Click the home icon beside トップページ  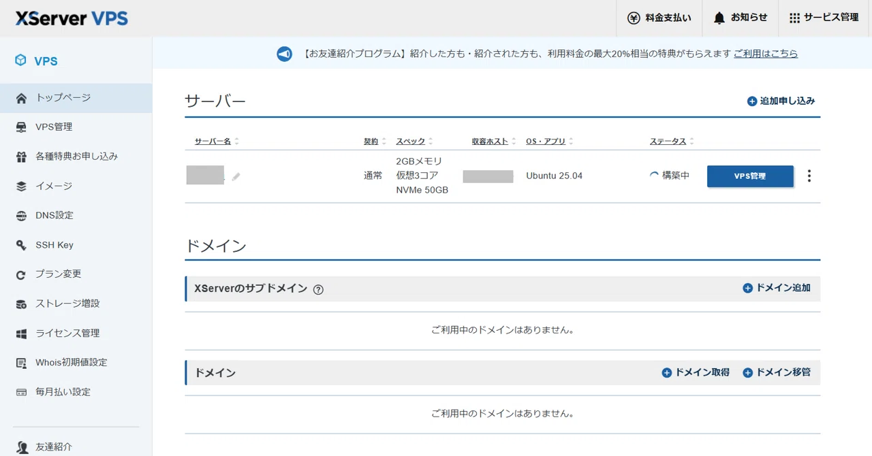[22, 97]
